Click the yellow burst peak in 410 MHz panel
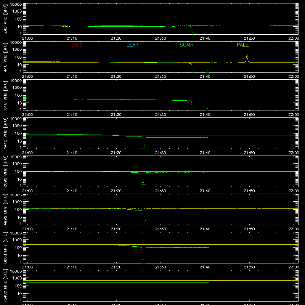This screenshot has width=305, height=305. [x=247, y=58]
